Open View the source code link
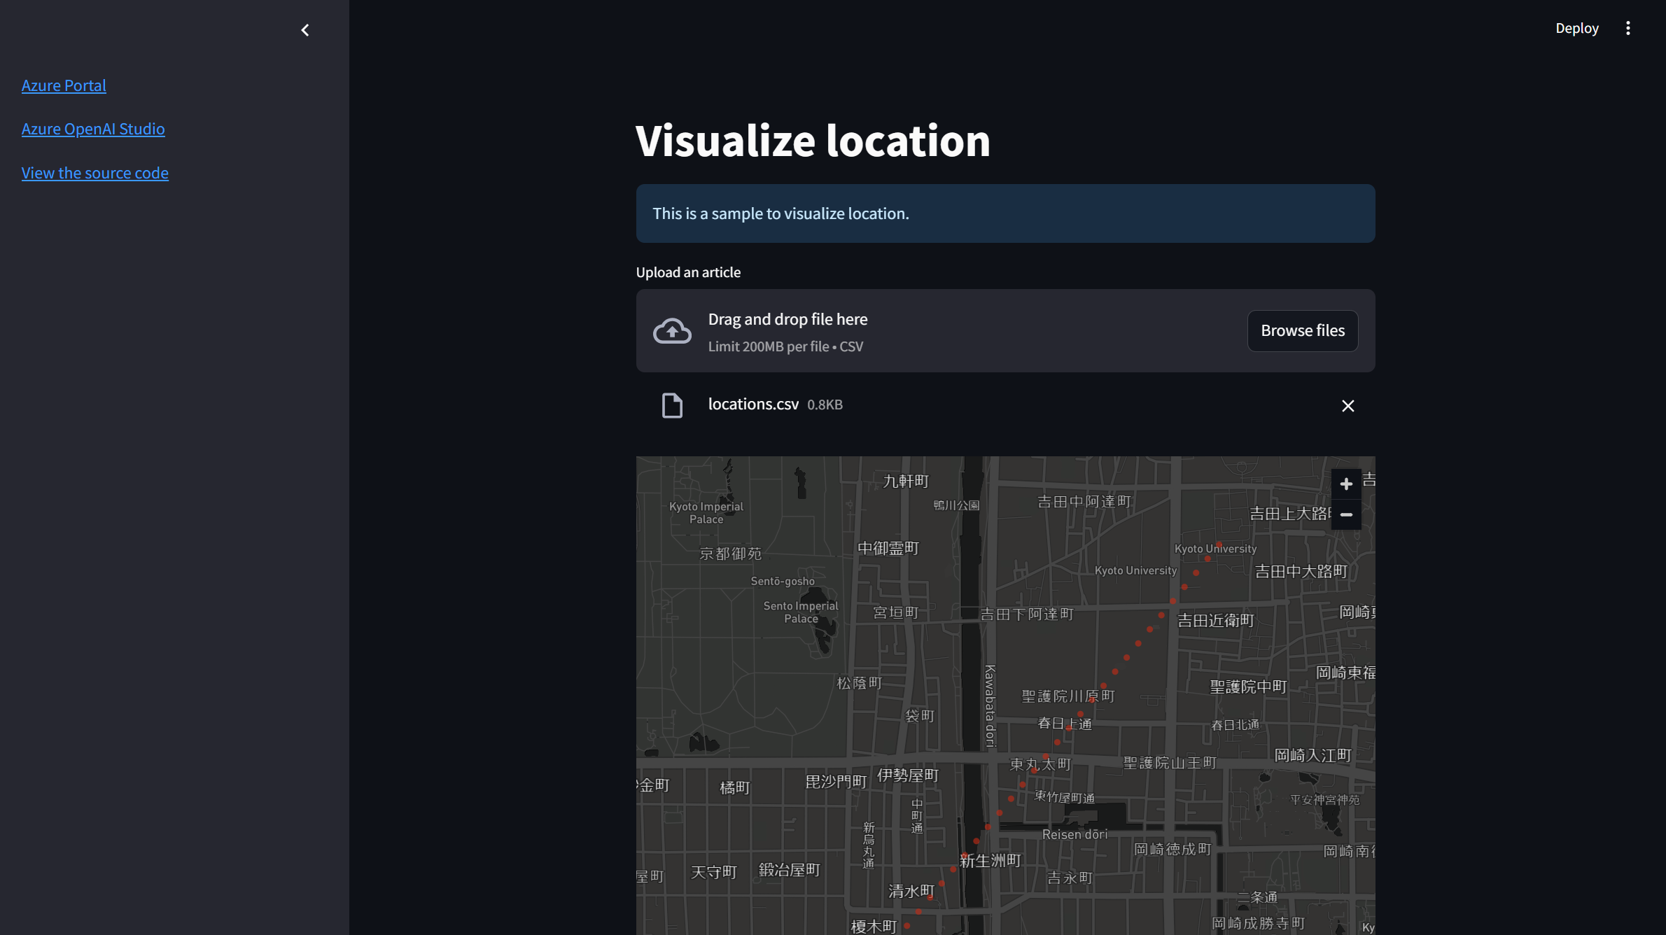 click(95, 173)
